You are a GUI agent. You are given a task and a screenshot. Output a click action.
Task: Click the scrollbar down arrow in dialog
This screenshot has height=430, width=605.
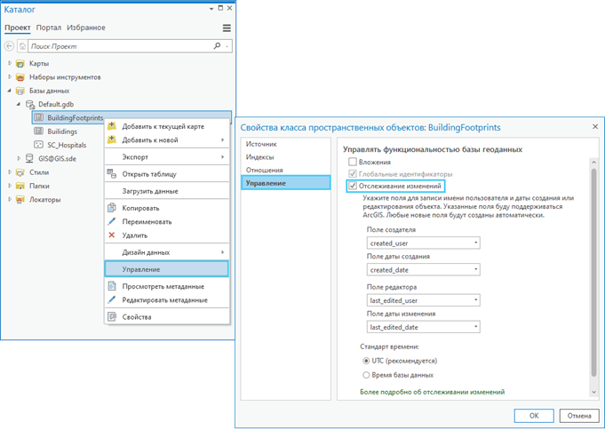click(593, 392)
